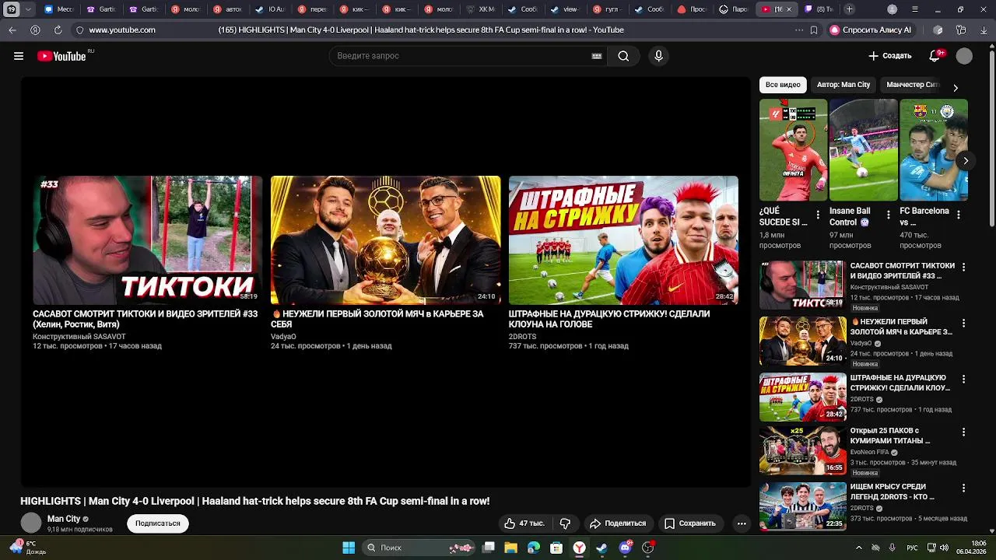Open Открыл 25 ПАКОВ sidebar thumbnail
This screenshot has height=560, width=996.
(x=802, y=450)
